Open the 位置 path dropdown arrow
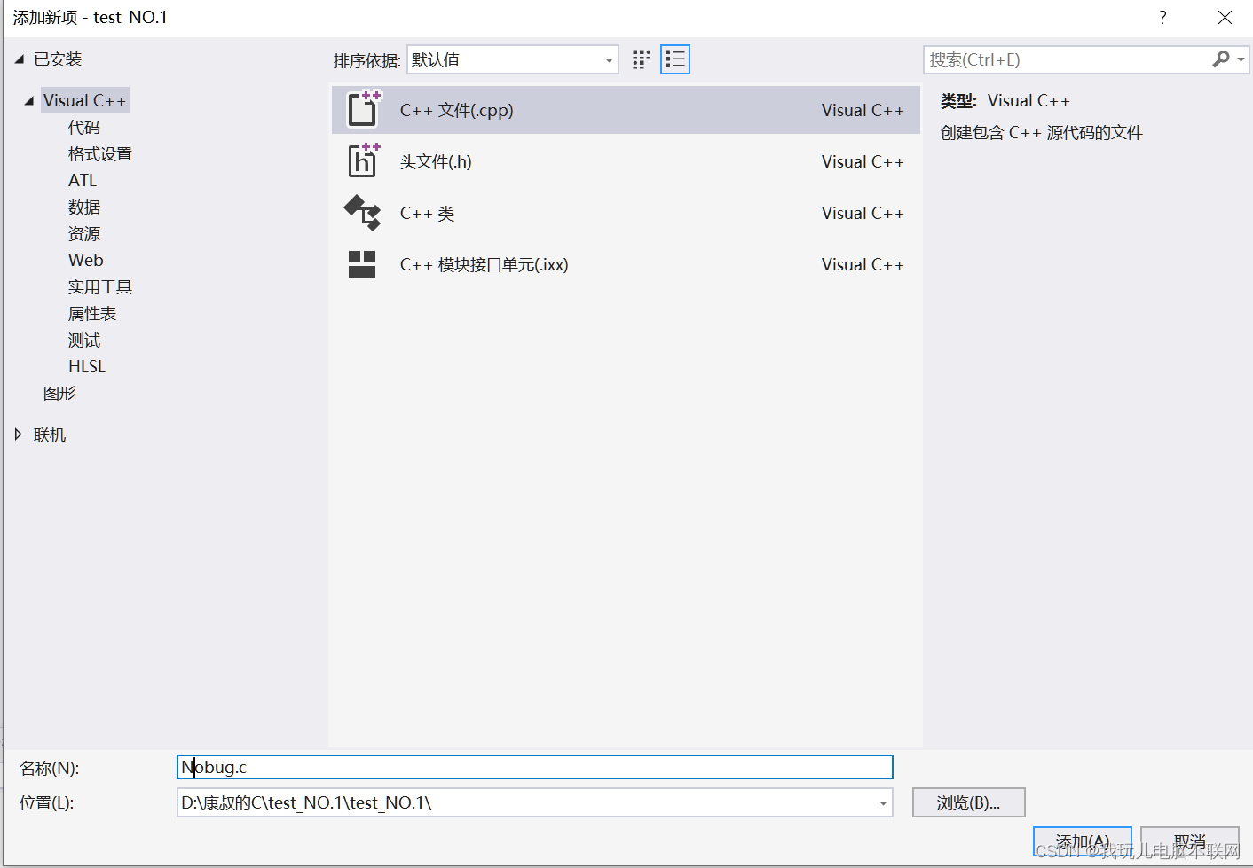This screenshot has width=1253, height=868. point(883,803)
